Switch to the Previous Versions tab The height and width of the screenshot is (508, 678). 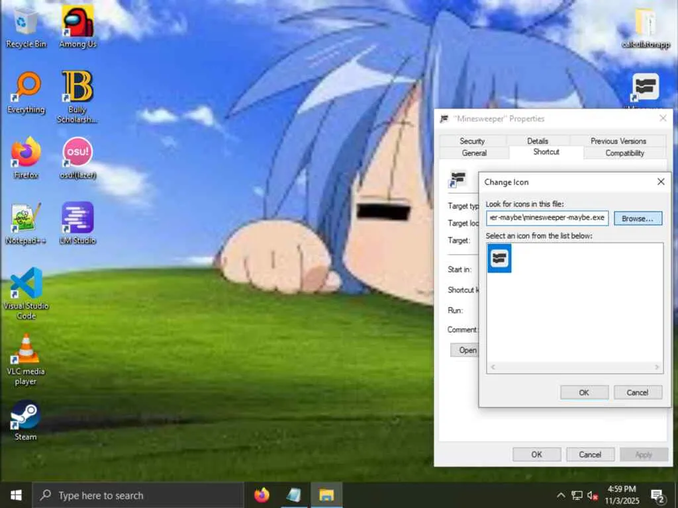(x=618, y=141)
